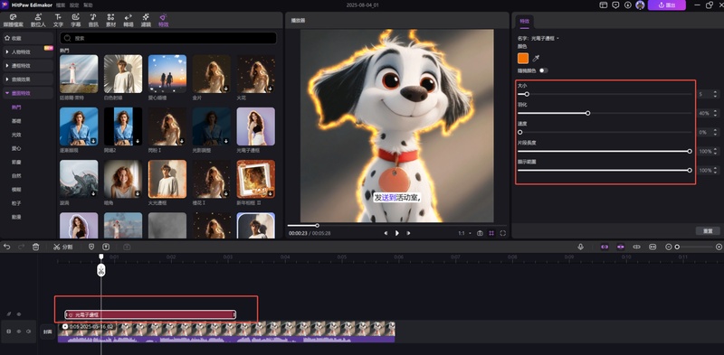Select the 熱門 subcategory
This screenshot has height=355, width=724.
pyautogui.click(x=16, y=107)
